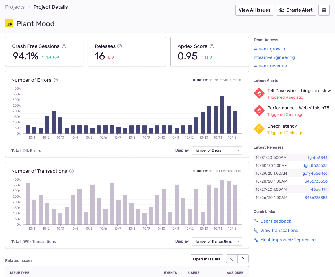The image size is (335, 277).
Task: Go to next page of Related Issues
Action: coord(243,259)
